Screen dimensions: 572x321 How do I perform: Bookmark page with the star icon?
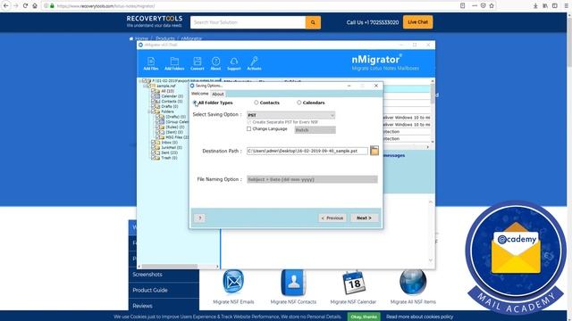click(492, 6)
